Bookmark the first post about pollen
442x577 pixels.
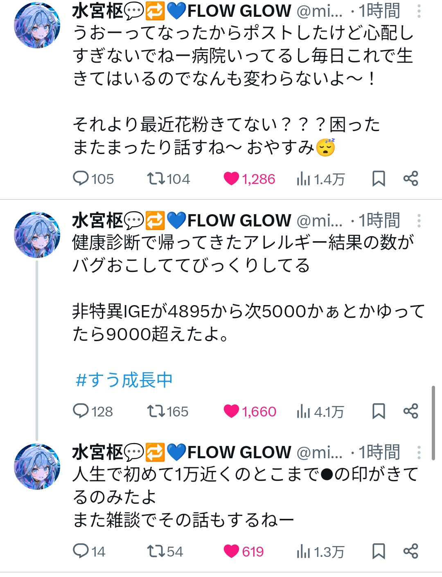[x=379, y=179]
